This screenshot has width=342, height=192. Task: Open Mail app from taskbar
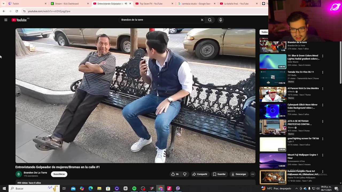pos(73,189)
